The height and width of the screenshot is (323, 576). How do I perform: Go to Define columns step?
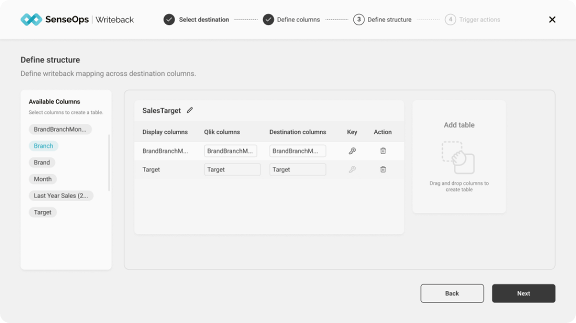pyautogui.click(x=292, y=19)
